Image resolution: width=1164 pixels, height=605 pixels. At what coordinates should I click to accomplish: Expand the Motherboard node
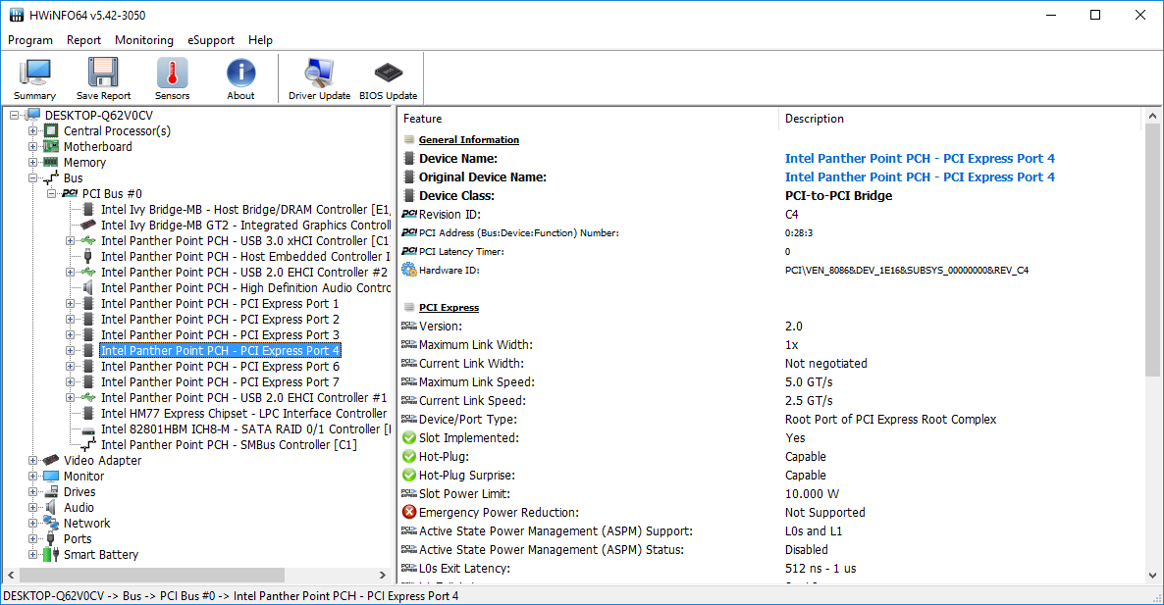32,147
